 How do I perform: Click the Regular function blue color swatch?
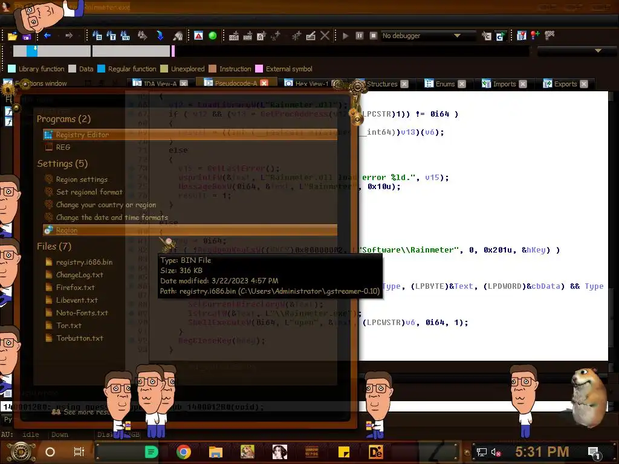pyautogui.click(x=101, y=69)
